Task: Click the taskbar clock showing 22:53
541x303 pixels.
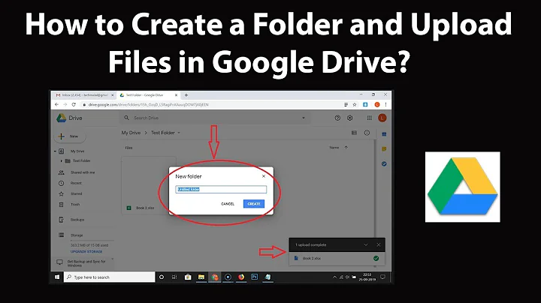Action: point(367,277)
